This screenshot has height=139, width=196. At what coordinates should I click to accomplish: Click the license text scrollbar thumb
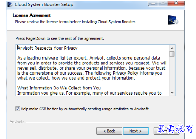172,54
